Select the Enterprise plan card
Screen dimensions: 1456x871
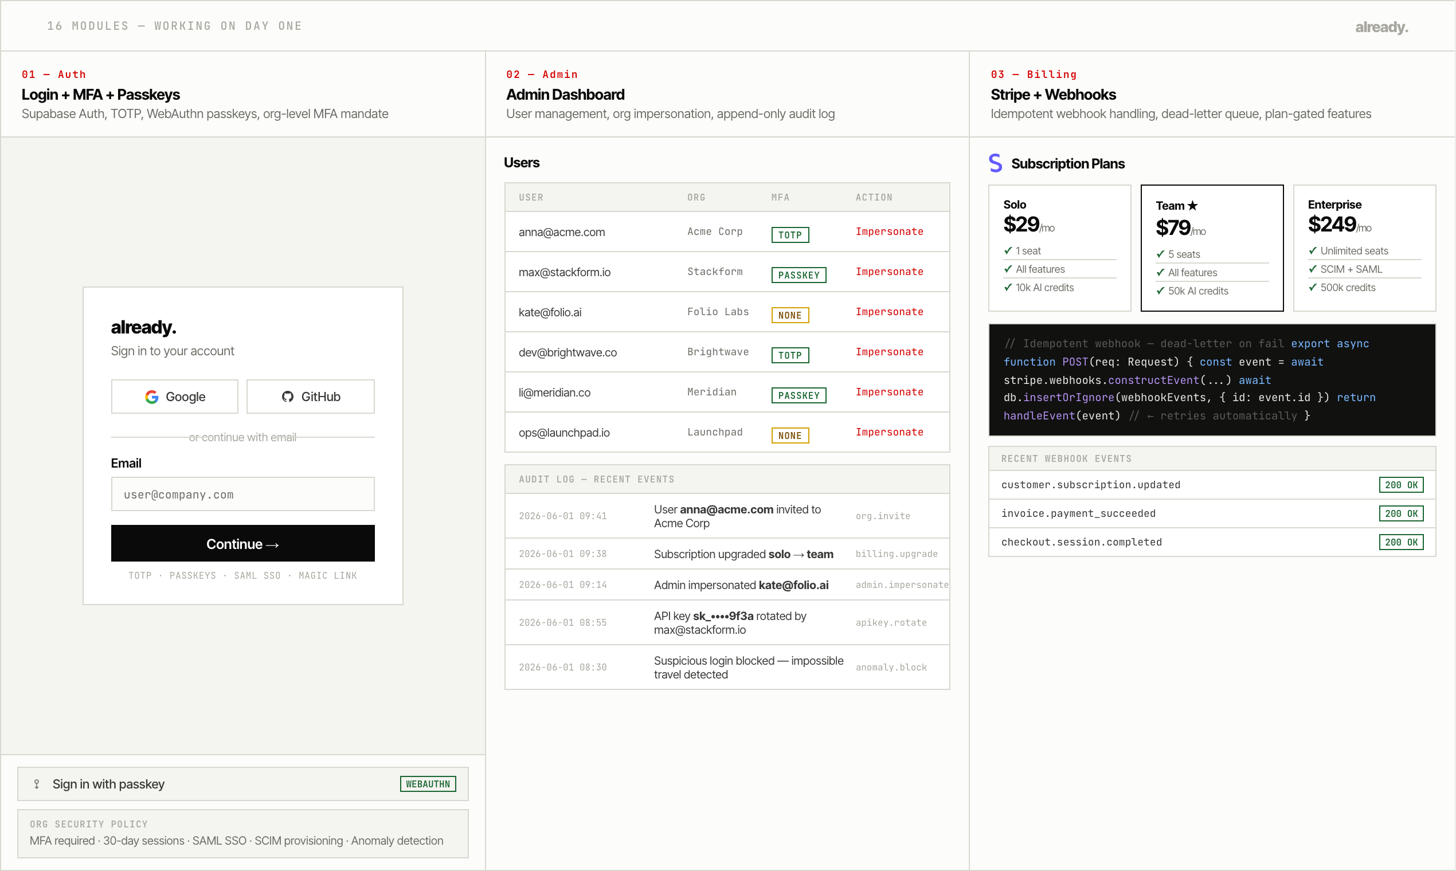tap(1364, 248)
